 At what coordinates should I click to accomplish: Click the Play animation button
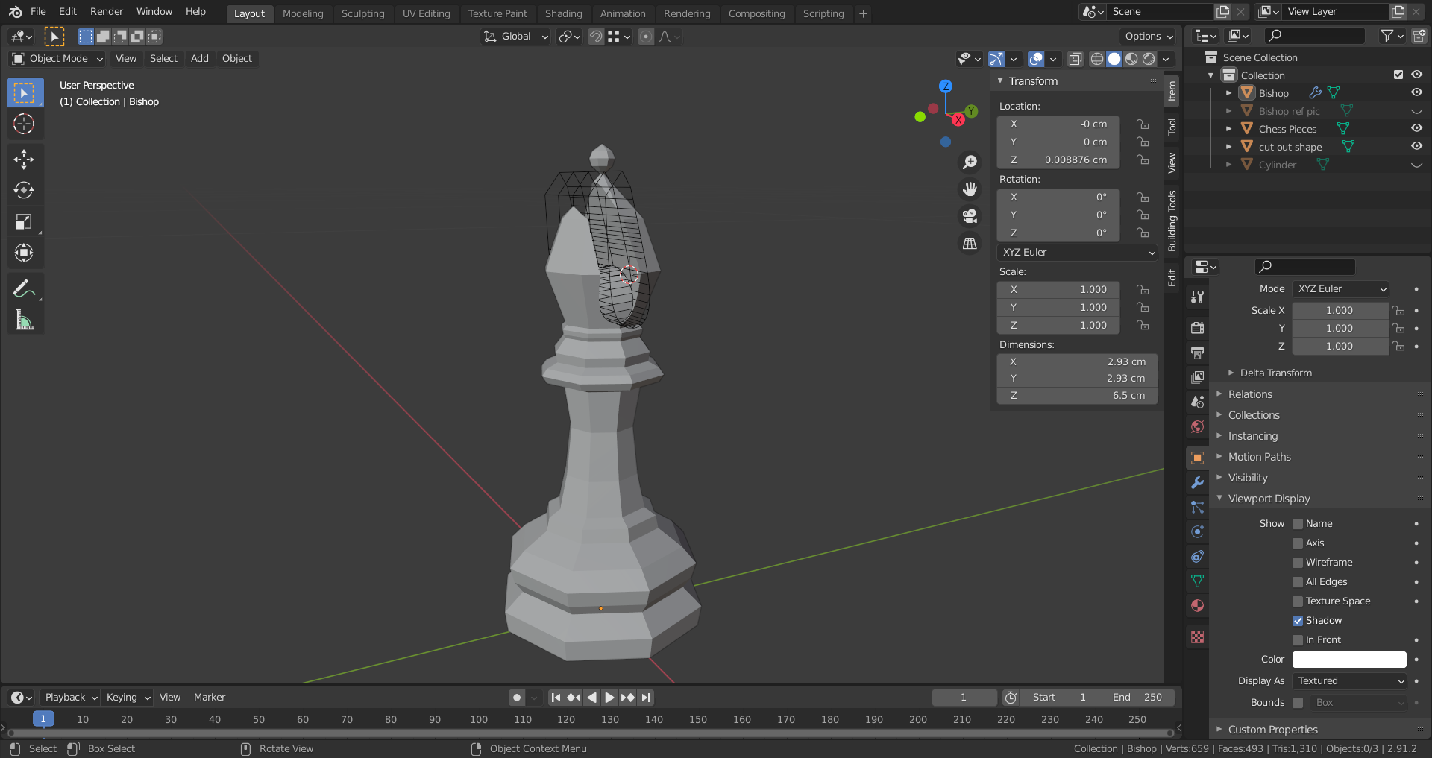609,698
